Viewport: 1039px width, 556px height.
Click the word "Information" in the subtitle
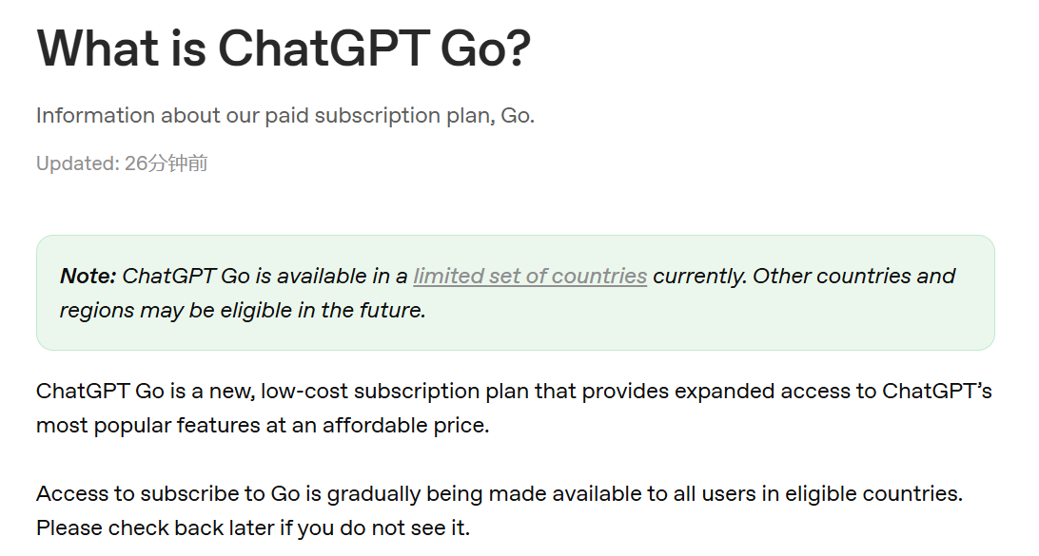pos(95,116)
